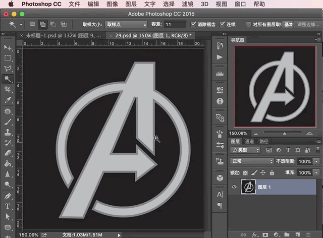Screen dimensions: 323x238
Task: Click the 容差 tolerance input field
Action: [x=174, y=24]
